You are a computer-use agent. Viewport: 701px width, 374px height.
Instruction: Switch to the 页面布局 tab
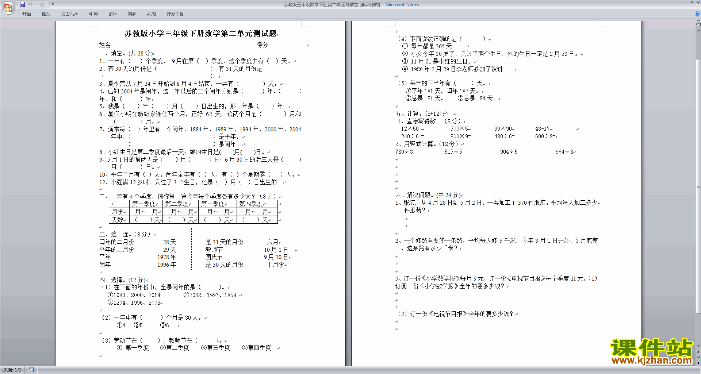click(x=70, y=14)
